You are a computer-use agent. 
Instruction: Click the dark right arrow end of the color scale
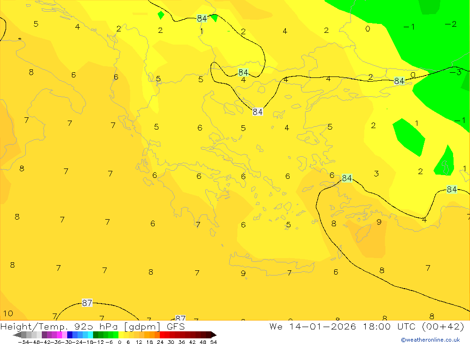coord(214,335)
